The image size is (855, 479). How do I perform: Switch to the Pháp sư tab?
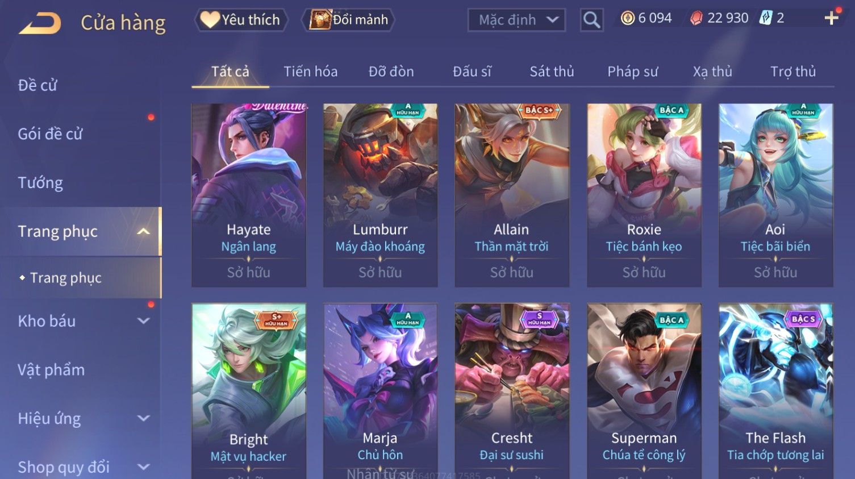[632, 72]
